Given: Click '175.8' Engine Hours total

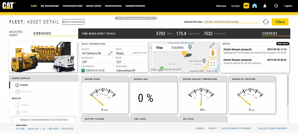Looking at the screenshot, I should point(181,33).
